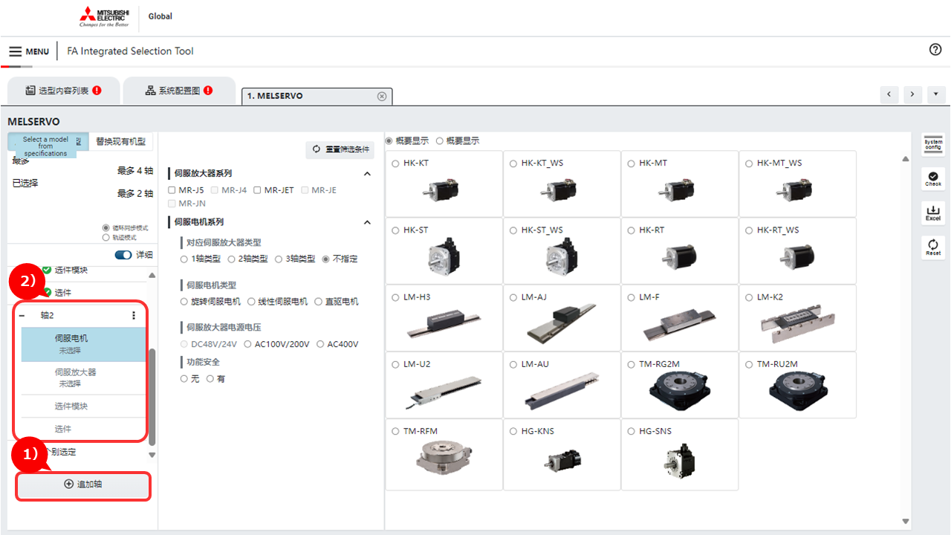This screenshot has height=535, width=951.
Task: Select the 轨迹模式 radio option
Action: (x=106, y=237)
